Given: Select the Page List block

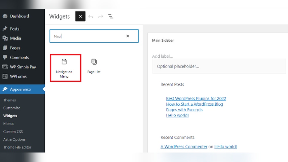Looking at the screenshot, I should click(x=94, y=66).
